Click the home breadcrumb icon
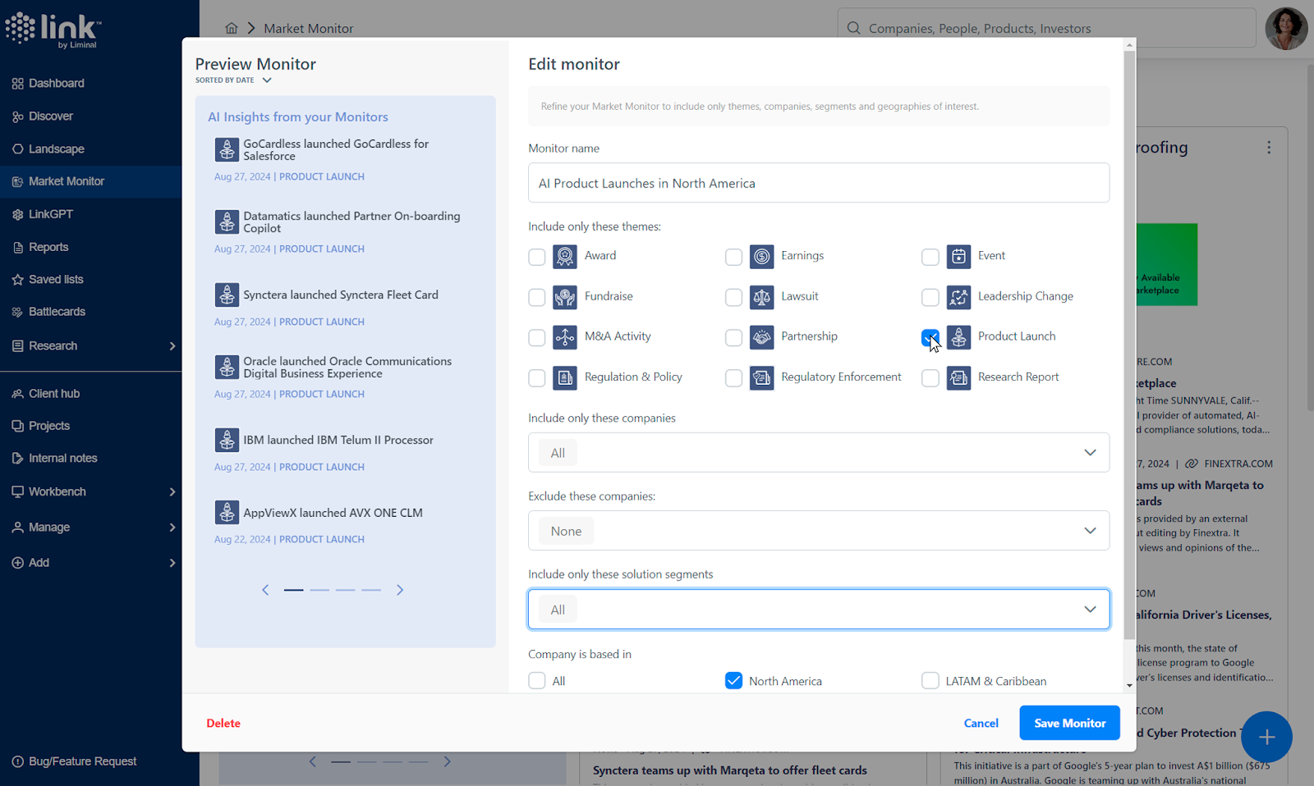 point(232,28)
